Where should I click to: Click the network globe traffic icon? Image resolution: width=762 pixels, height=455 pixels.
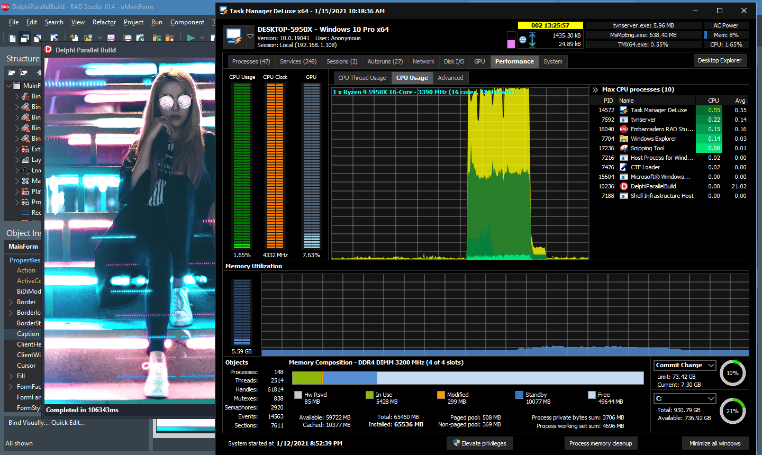point(523,40)
